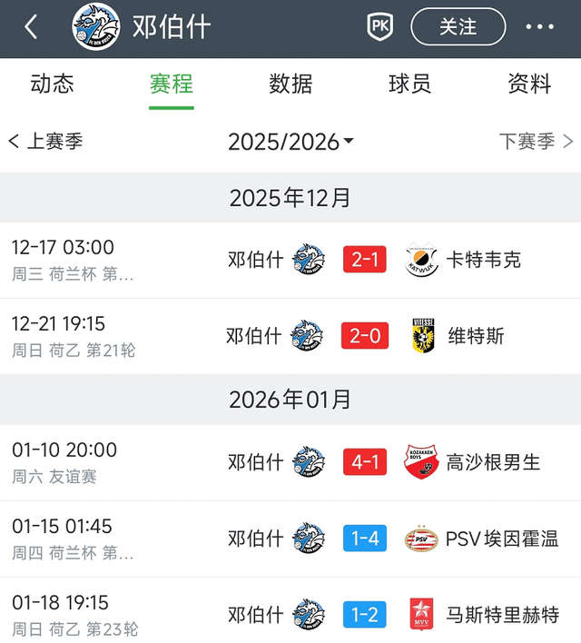
Task: Tap the Vitesse team crest
Action: pyautogui.click(x=421, y=336)
